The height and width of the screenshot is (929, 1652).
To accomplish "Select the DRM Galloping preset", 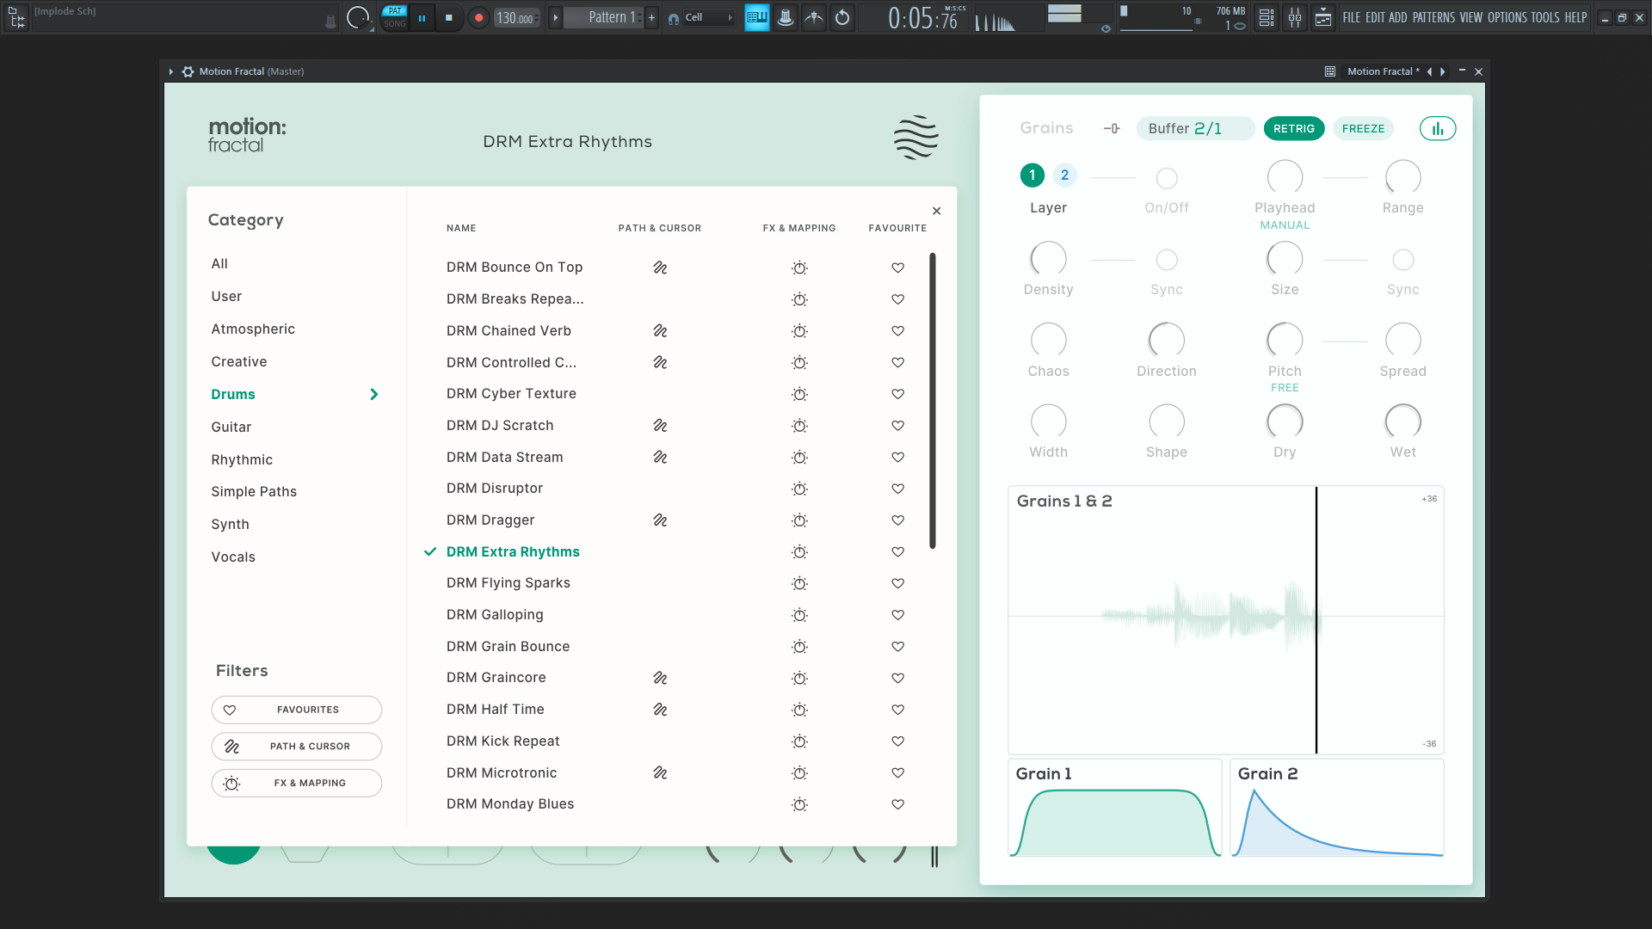I will point(495,615).
